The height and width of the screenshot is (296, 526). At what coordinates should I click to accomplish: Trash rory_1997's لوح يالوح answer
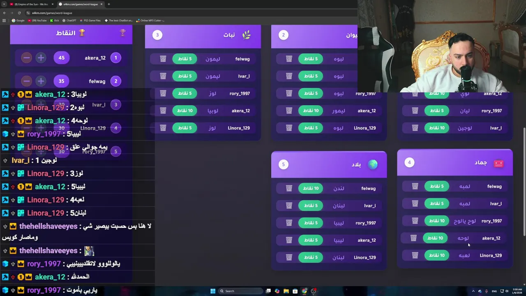click(415, 221)
